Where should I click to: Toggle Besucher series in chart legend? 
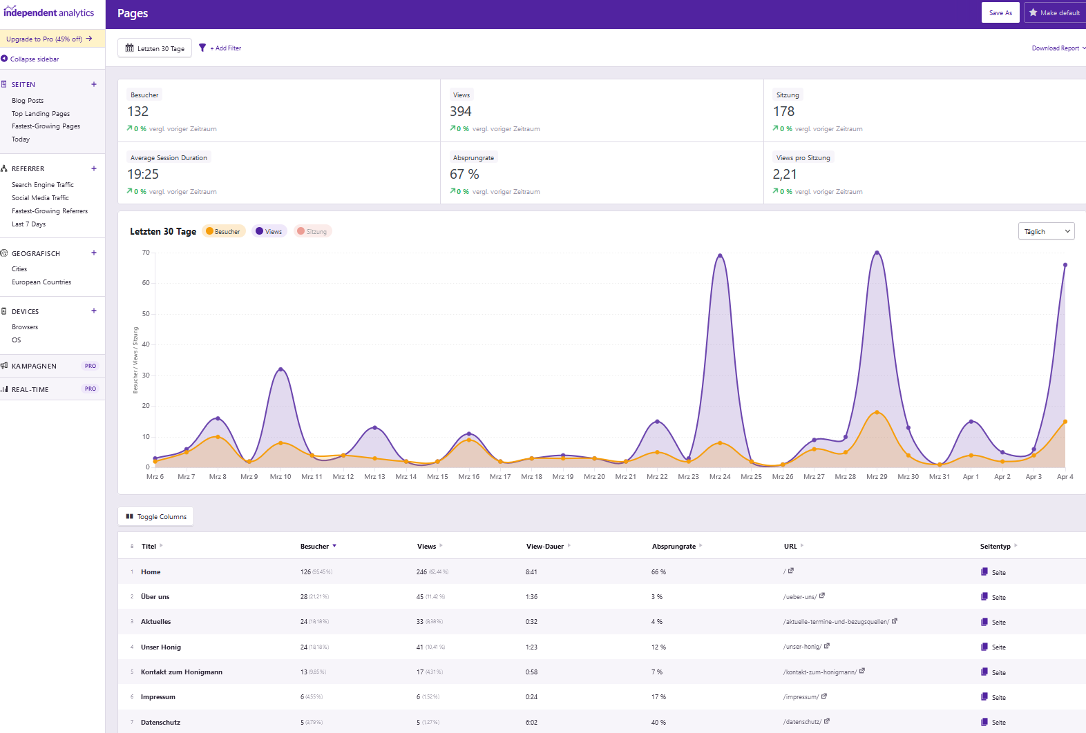(223, 231)
